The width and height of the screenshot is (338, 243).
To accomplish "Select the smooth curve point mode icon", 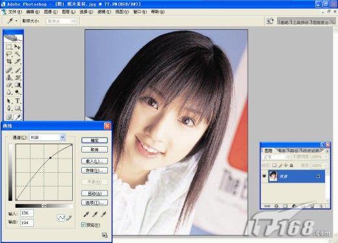I will (x=61, y=218).
